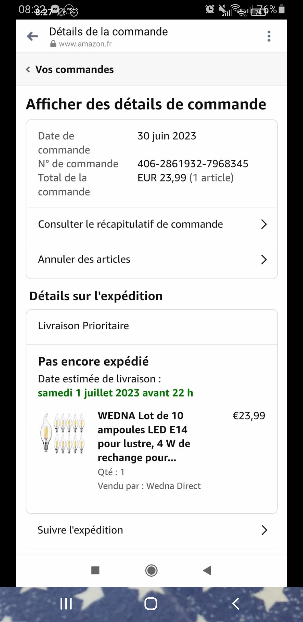Tap the back arrow in browser header
The image size is (303, 622).
(x=33, y=36)
